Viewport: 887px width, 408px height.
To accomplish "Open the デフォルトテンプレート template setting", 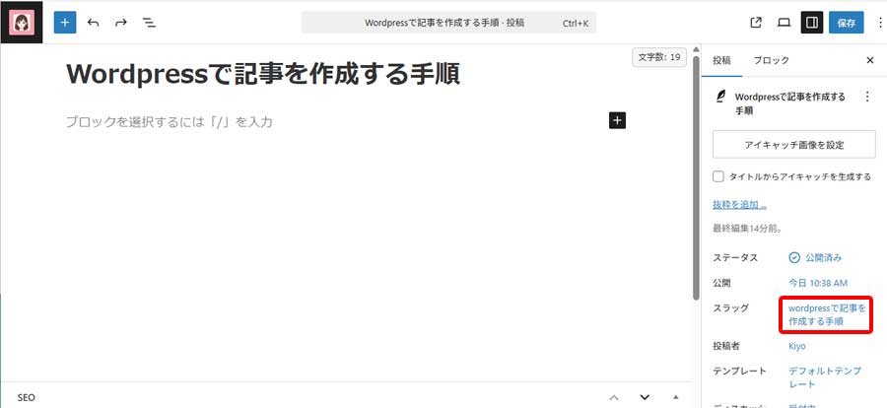I will click(825, 377).
